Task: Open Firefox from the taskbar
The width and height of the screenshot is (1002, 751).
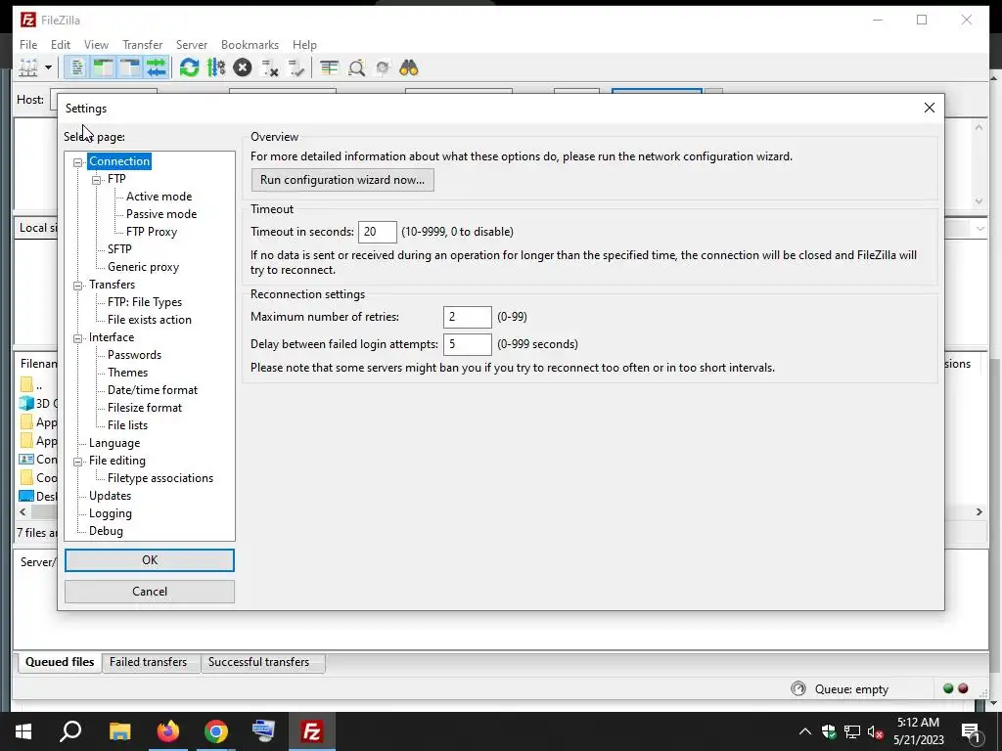Action: click(168, 731)
